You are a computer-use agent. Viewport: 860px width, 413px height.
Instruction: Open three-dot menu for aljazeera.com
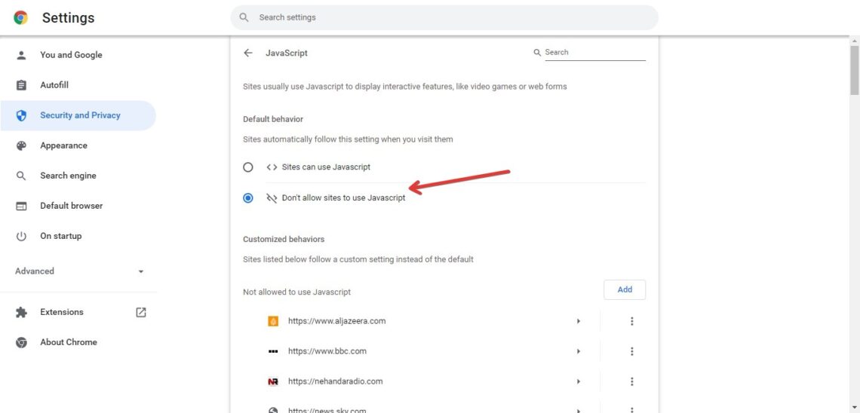click(631, 321)
